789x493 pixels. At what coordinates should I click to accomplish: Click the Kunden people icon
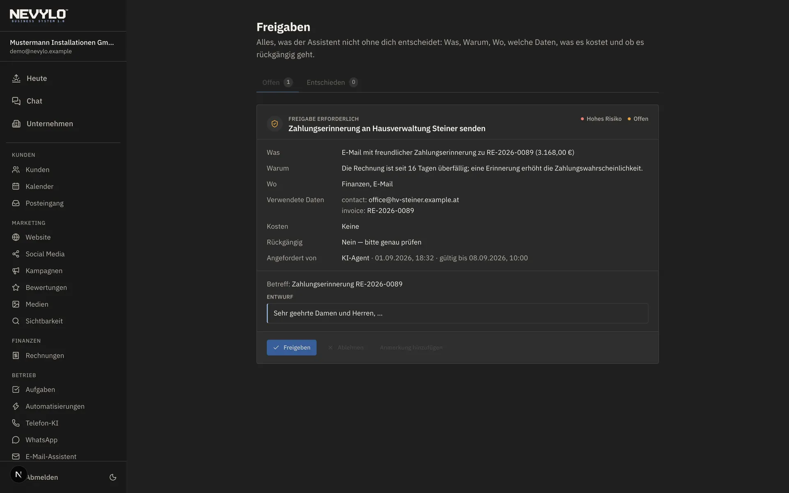(16, 170)
